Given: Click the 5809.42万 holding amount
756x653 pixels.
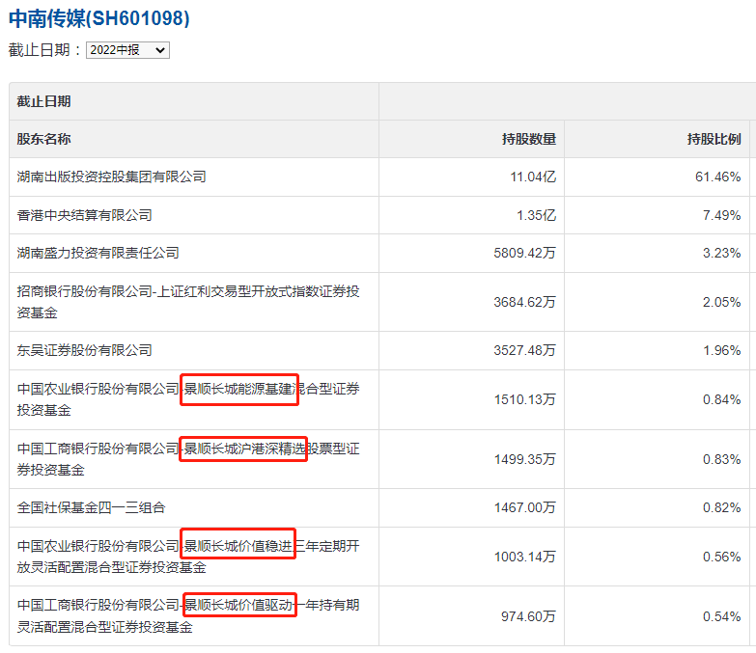Looking at the screenshot, I should 524,253.
